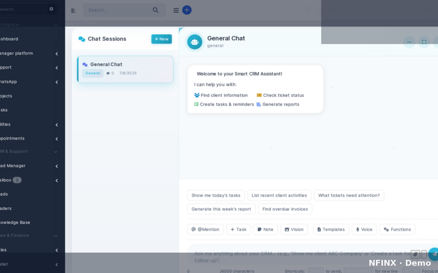Image resolution: width=438 pixels, height=273 pixels.
Task: Expand the WhatsApp submenu
Action: click(x=57, y=82)
